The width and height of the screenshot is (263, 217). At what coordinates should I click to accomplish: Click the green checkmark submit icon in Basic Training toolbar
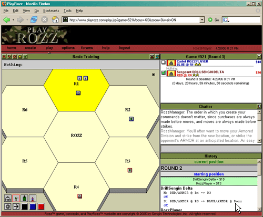pyautogui.click(x=25, y=57)
